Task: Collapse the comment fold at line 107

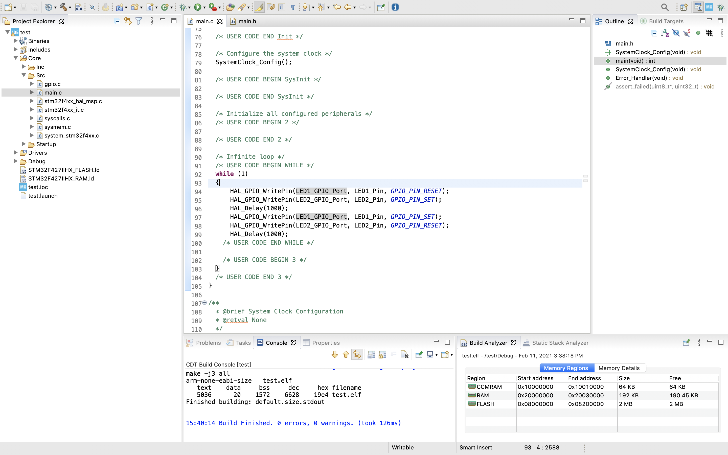Action: click(204, 303)
